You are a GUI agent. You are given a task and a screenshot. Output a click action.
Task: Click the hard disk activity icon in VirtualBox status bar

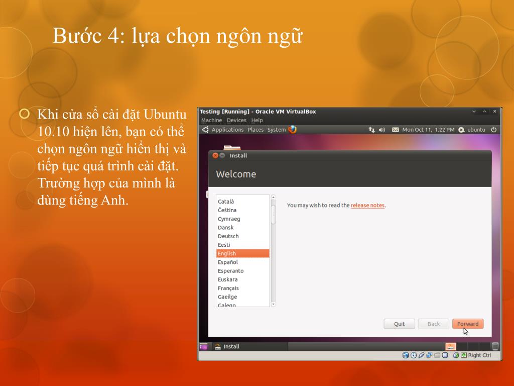(x=406, y=355)
